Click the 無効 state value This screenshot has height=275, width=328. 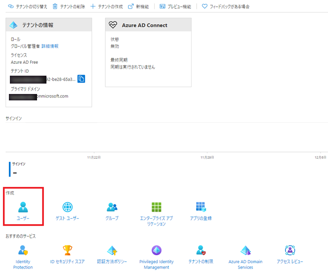click(x=115, y=46)
